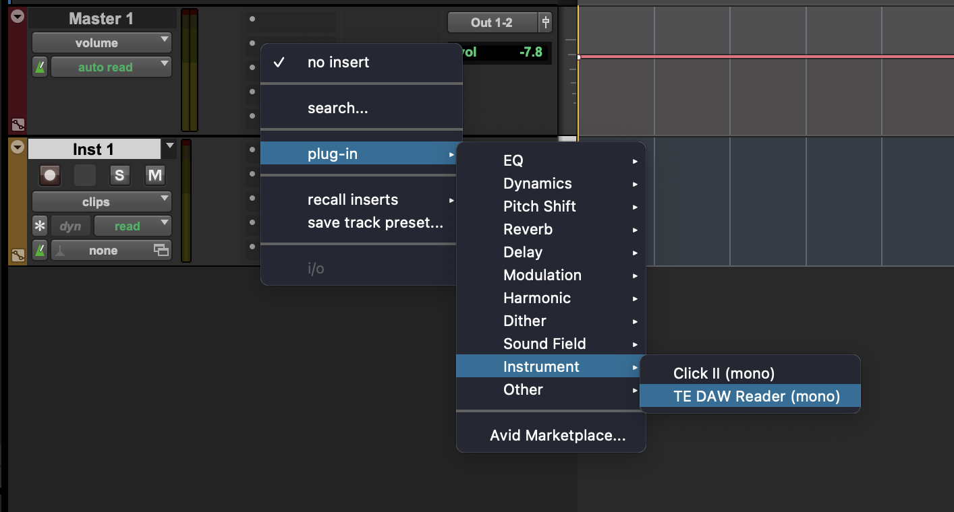The height and width of the screenshot is (512, 954).
Task: Solo the Inst 1 track
Action: click(x=119, y=176)
